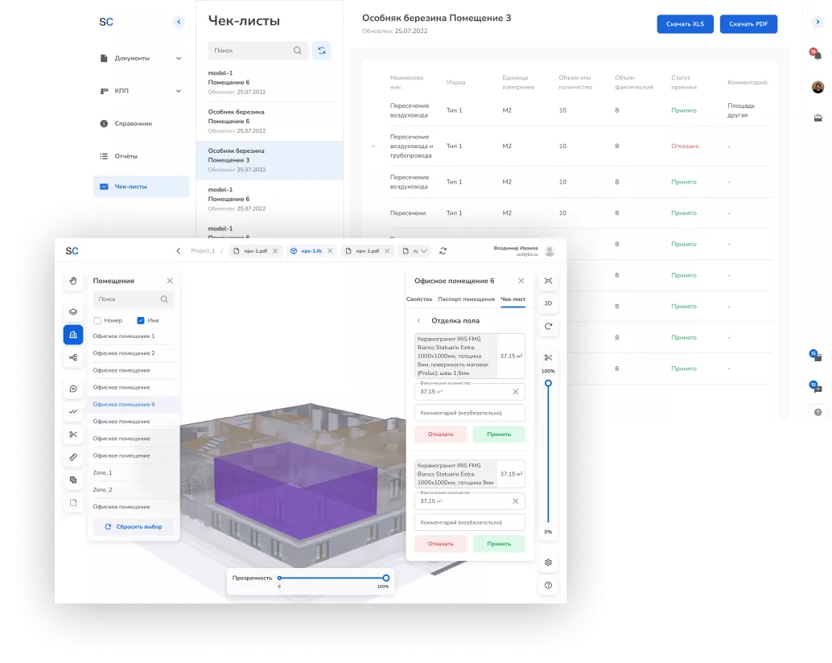The image size is (832, 663).
Task: Enable the Номер checkbox
Action: 97,320
